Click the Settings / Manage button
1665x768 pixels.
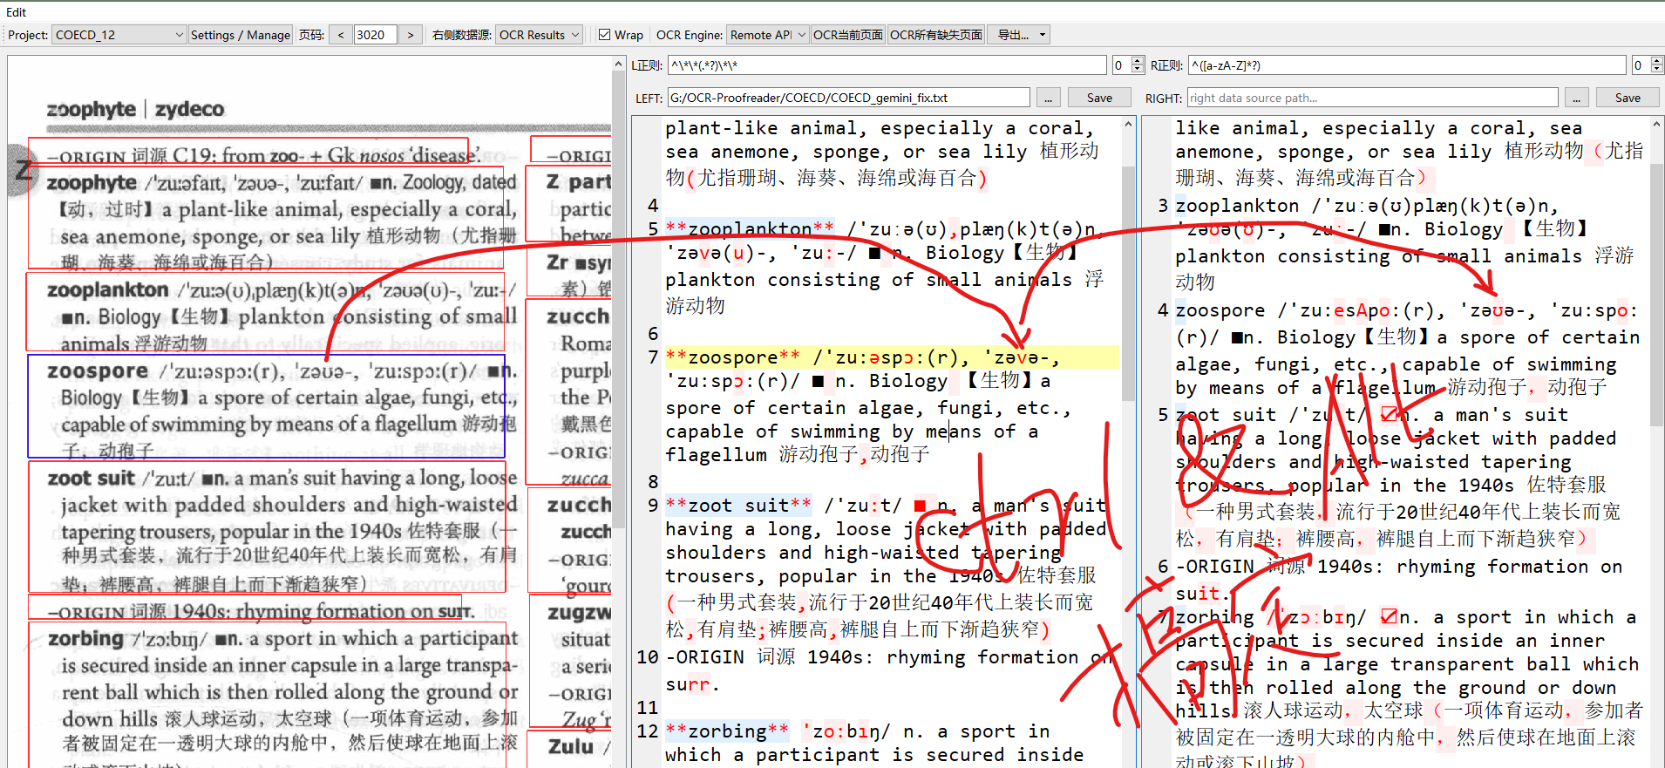(x=240, y=35)
